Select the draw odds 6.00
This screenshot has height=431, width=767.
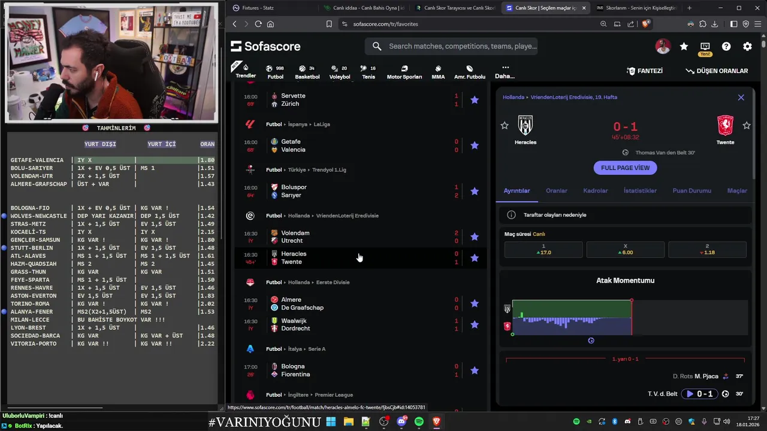[x=625, y=250]
